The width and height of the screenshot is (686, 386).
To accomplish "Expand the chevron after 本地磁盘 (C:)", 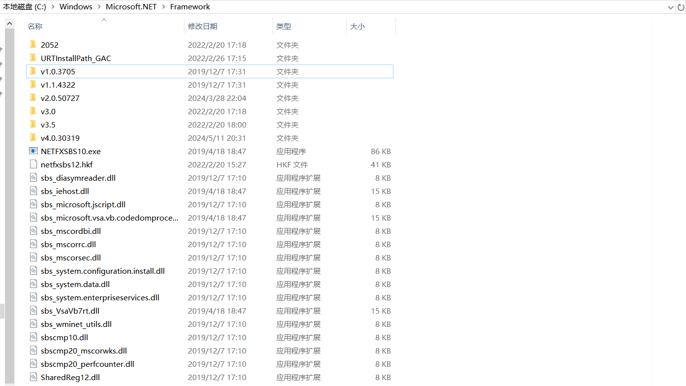I will point(53,7).
